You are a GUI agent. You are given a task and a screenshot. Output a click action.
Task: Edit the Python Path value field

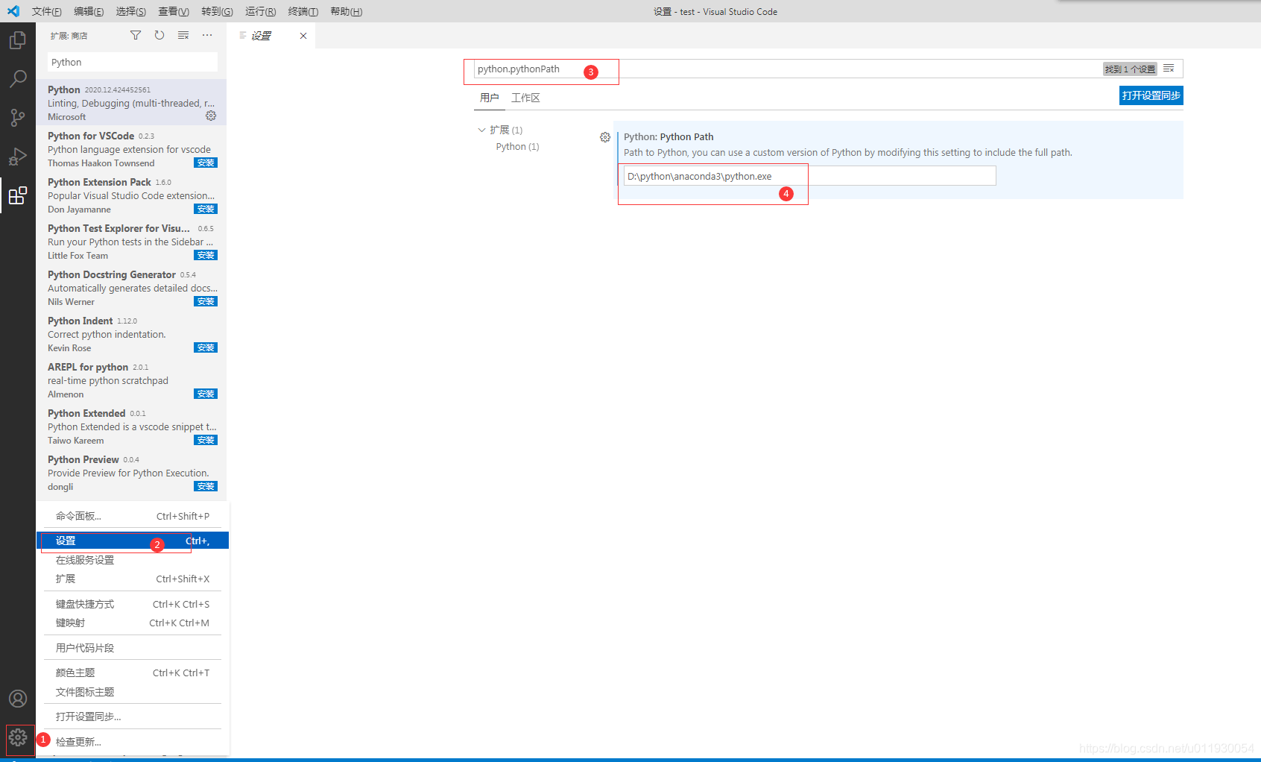(x=809, y=176)
